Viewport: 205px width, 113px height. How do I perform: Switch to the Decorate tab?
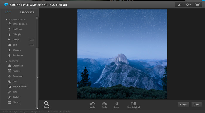point(27,12)
